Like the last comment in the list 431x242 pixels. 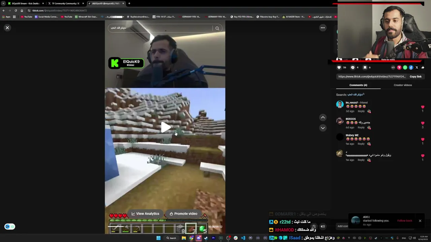pyautogui.click(x=423, y=156)
